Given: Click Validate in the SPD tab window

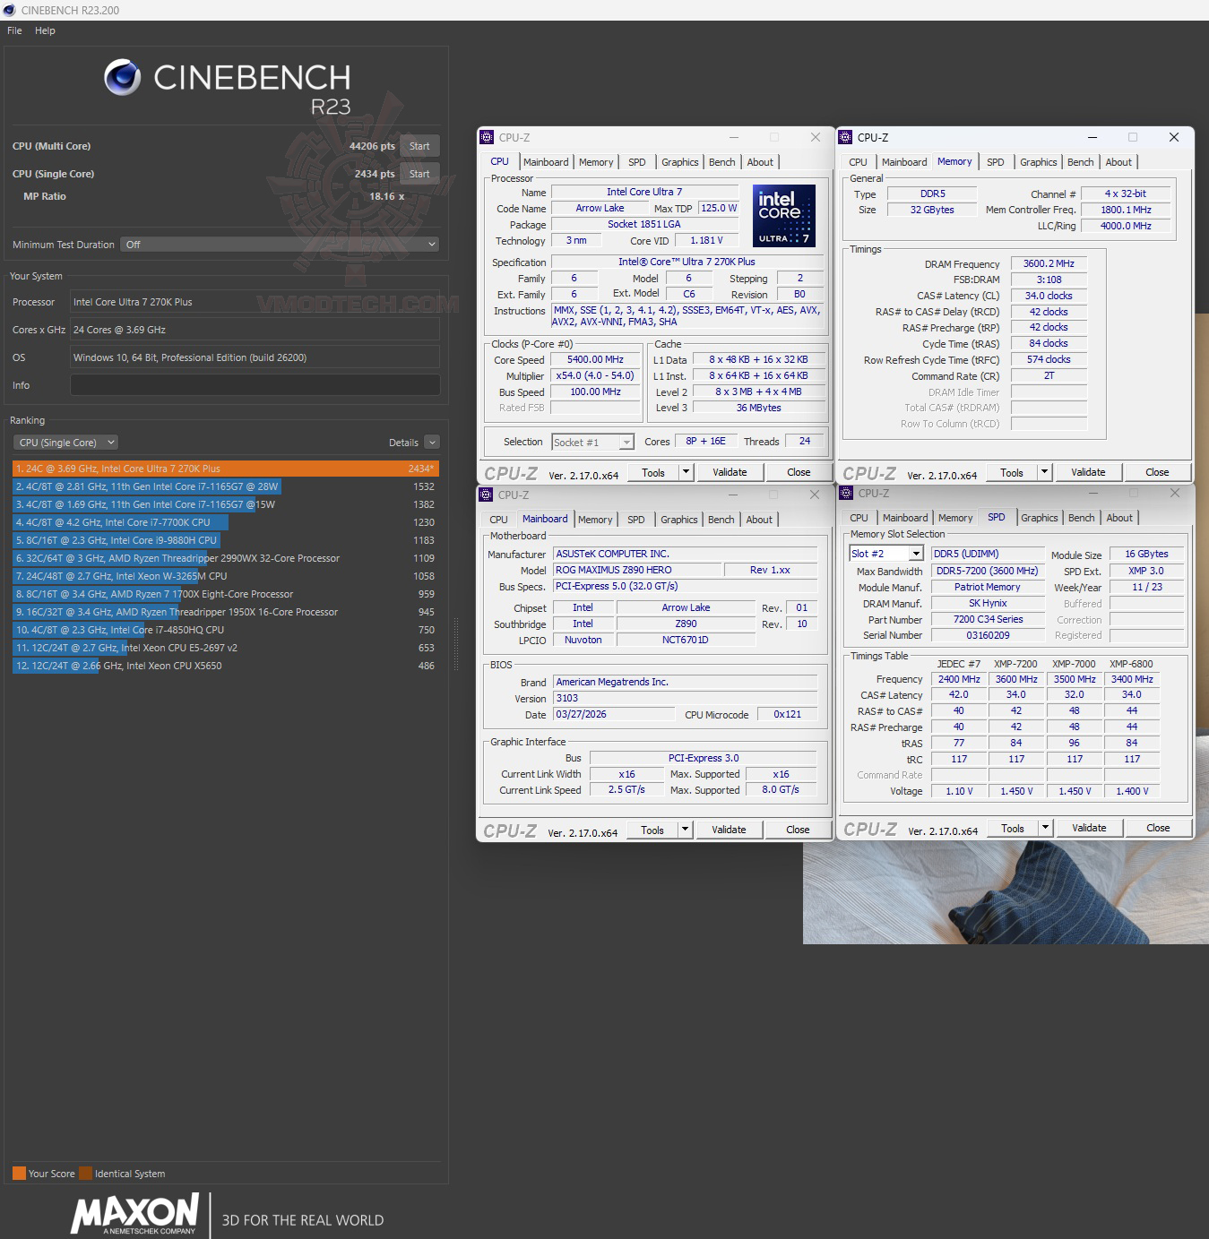Looking at the screenshot, I should pos(1089,828).
